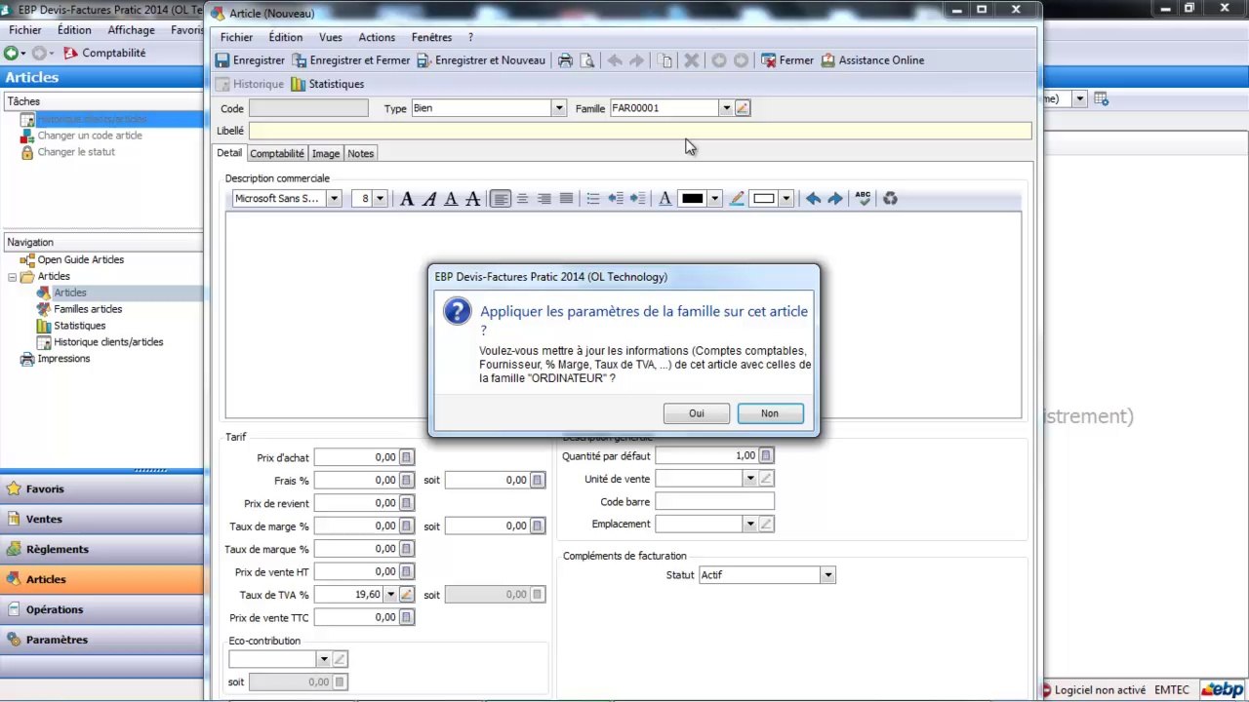The height and width of the screenshot is (702, 1249).
Task: Collapse the Articles folder in navigation tree
Action: [x=13, y=277]
